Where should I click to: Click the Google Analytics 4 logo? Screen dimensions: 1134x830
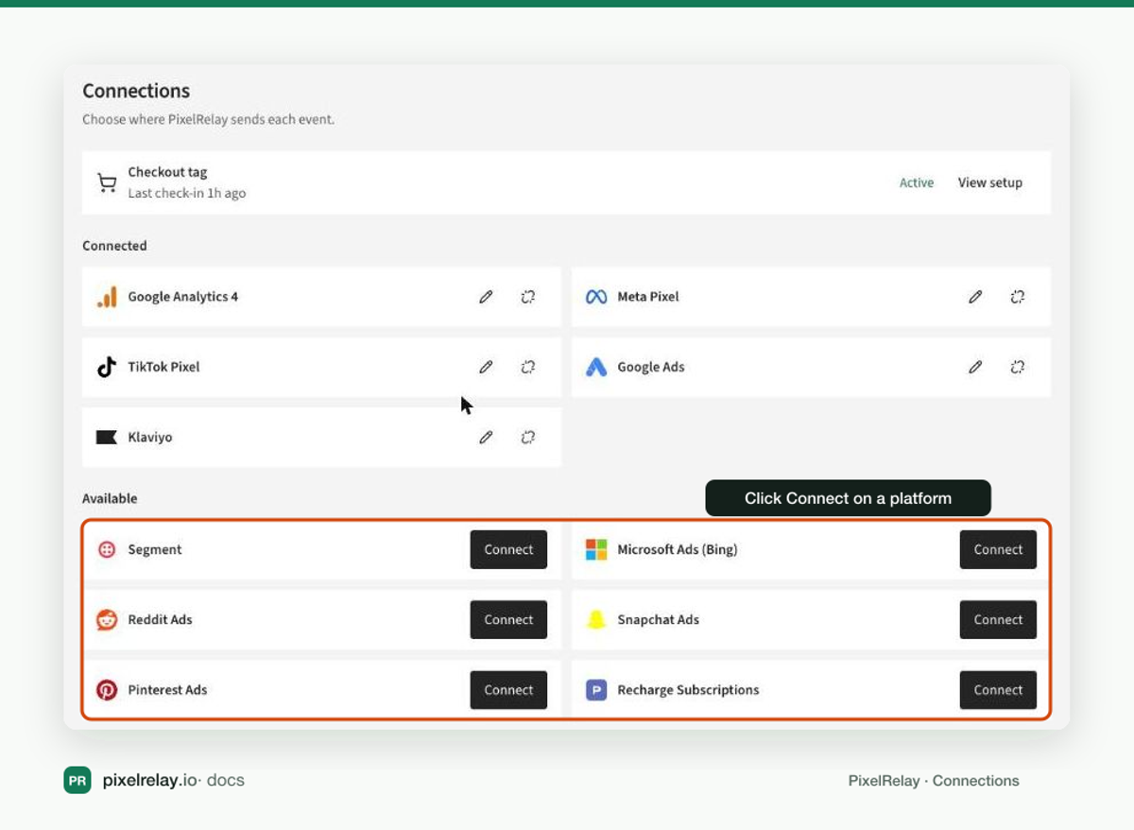click(107, 297)
